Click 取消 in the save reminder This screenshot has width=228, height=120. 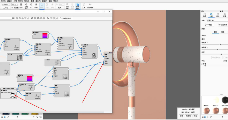tap(195, 116)
